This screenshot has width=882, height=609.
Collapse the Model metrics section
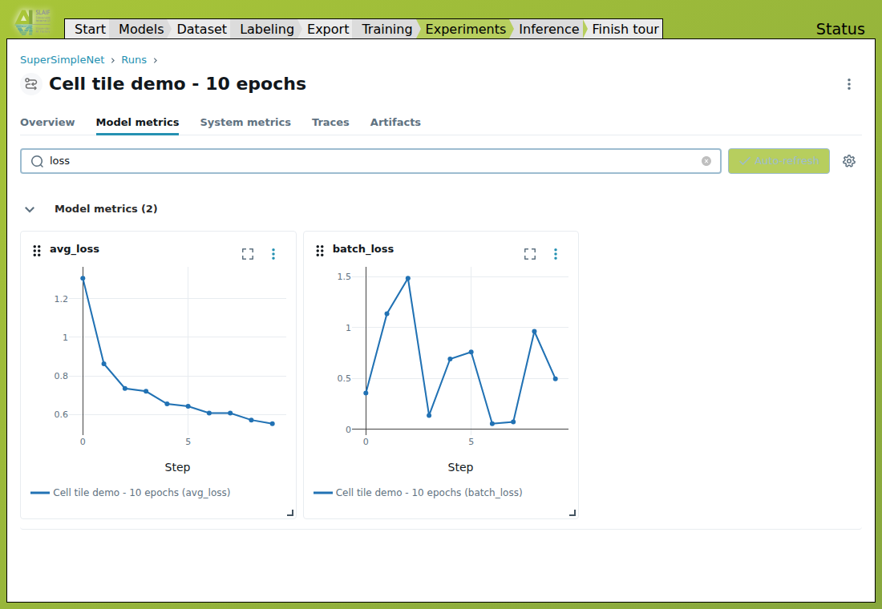click(30, 209)
